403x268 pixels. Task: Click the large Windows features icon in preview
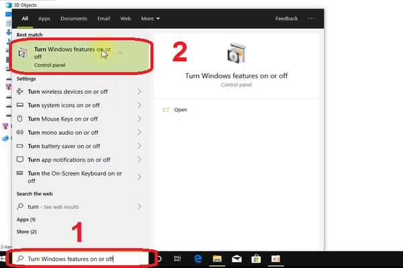pos(236,53)
